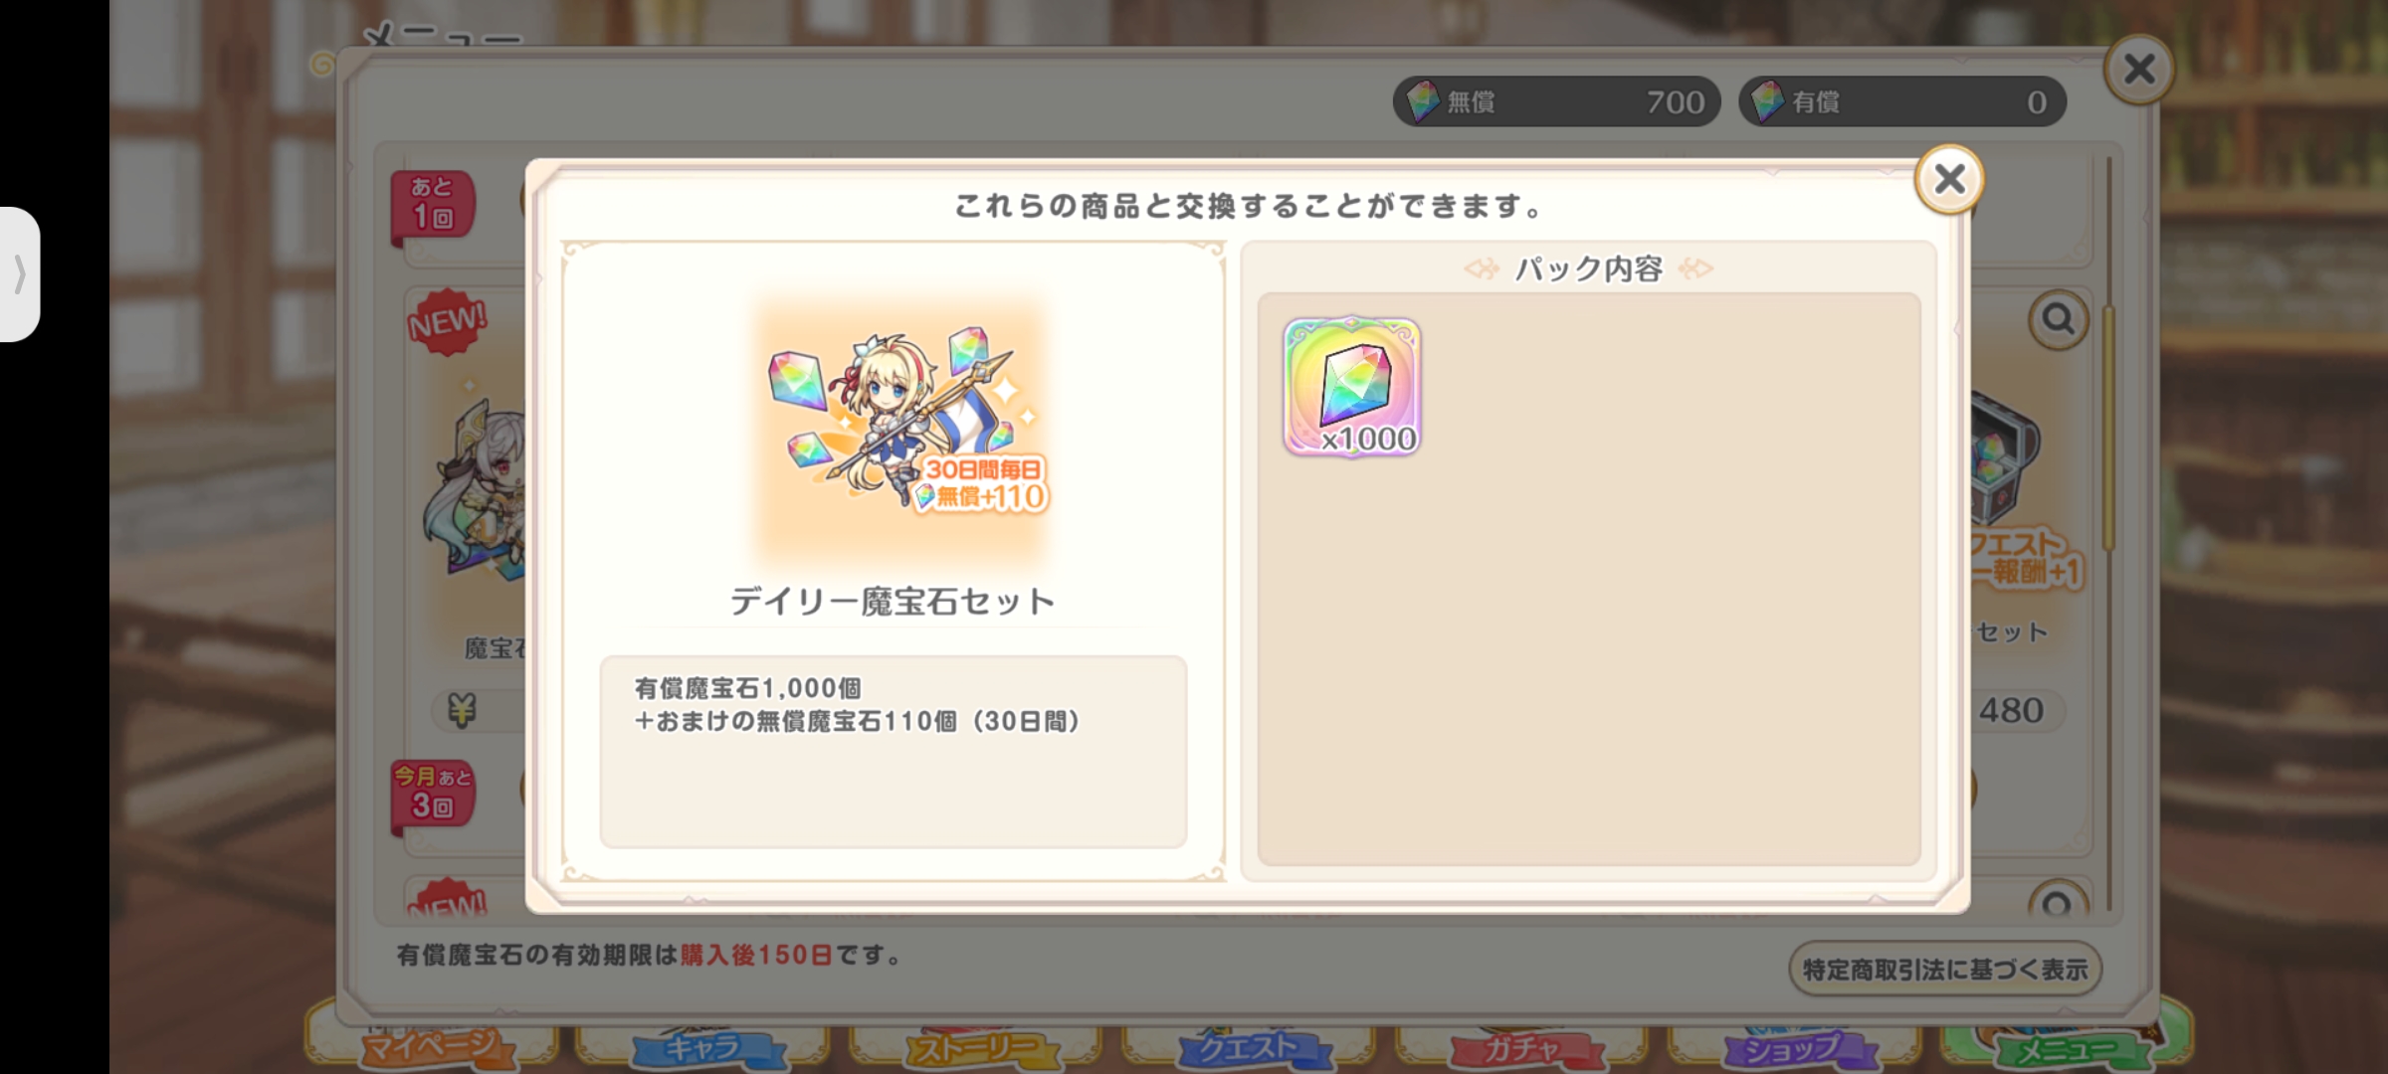Viewport: 2388px width, 1074px height.
Task: Tap the 有償 paid gem counter
Action: click(x=1902, y=101)
